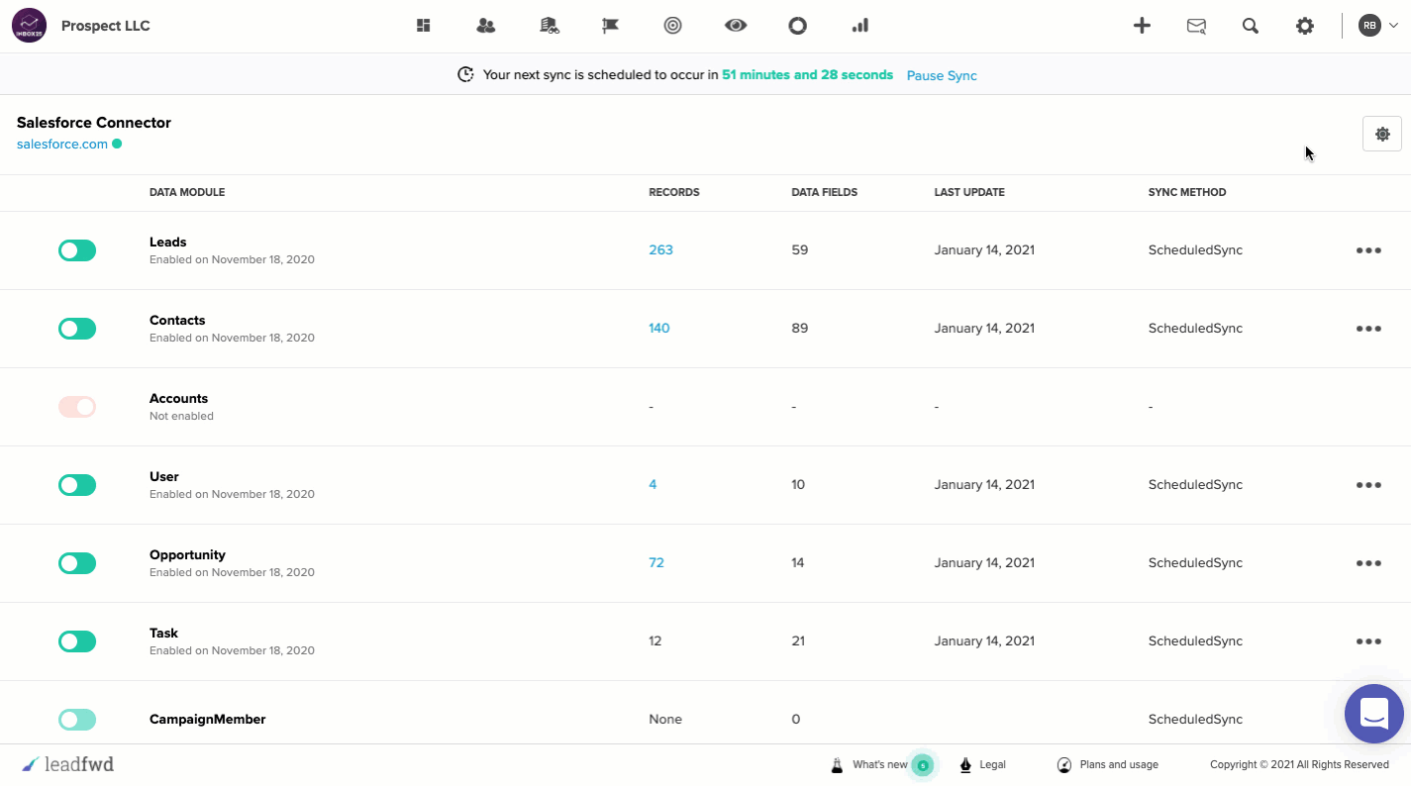This screenshot has height=786, width=1411.
Task: Click the Contacts data fields value 89
Action: pyautogui.click(x=800, y=328)
